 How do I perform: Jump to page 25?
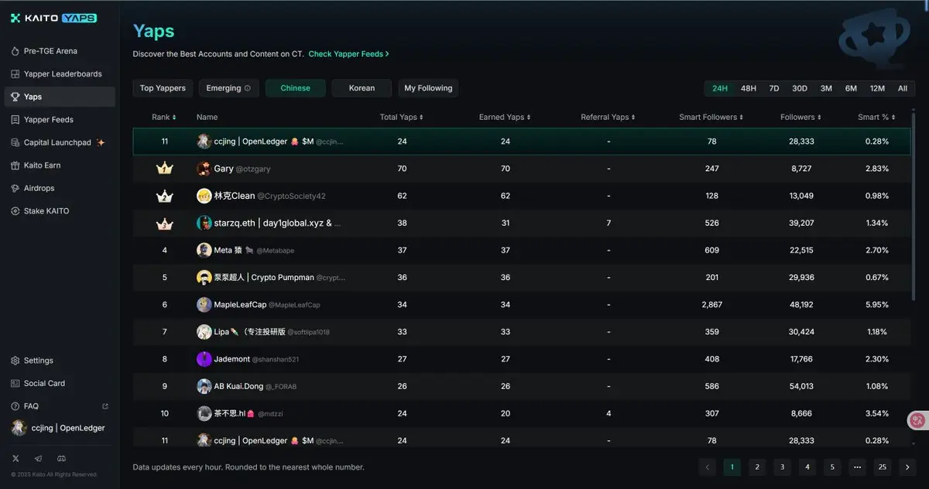click(x=883, y=467)
